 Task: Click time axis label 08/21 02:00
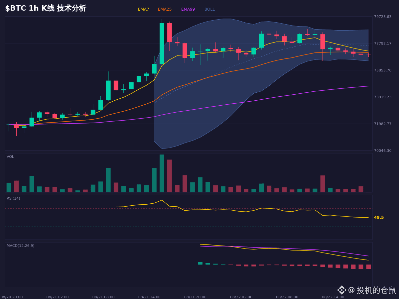pos(58,297)
